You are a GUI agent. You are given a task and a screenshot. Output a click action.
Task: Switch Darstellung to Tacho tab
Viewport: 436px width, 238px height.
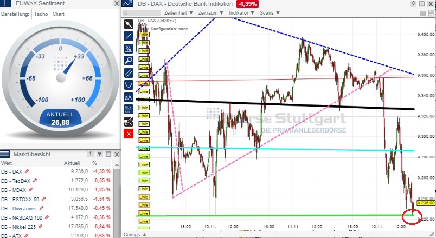click(x=41, y=14)
